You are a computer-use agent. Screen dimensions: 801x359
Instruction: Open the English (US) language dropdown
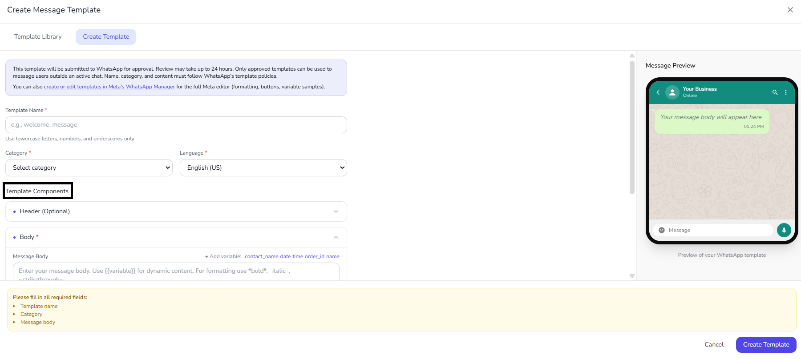click(x=263, y=168)
